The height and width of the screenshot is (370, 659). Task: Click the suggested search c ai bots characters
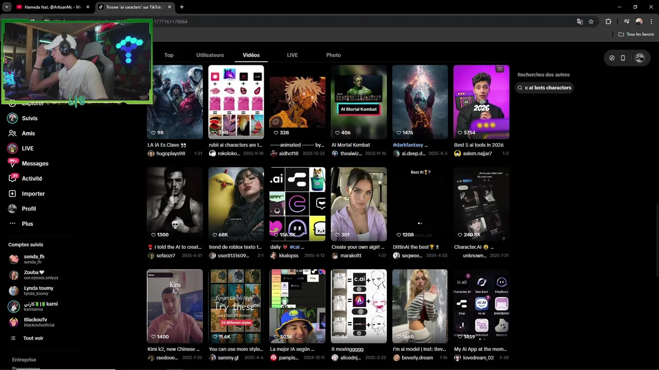pos(545,88)
